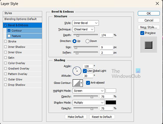Select the Bevel & Emboss row label

(x=18, y=25)
